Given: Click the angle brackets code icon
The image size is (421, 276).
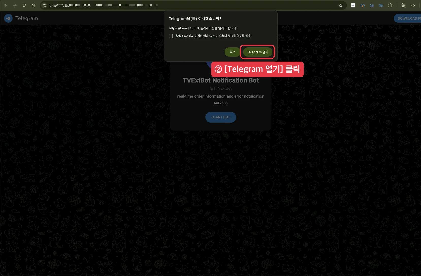Looking at the screenshot, I should click(413, 5).
